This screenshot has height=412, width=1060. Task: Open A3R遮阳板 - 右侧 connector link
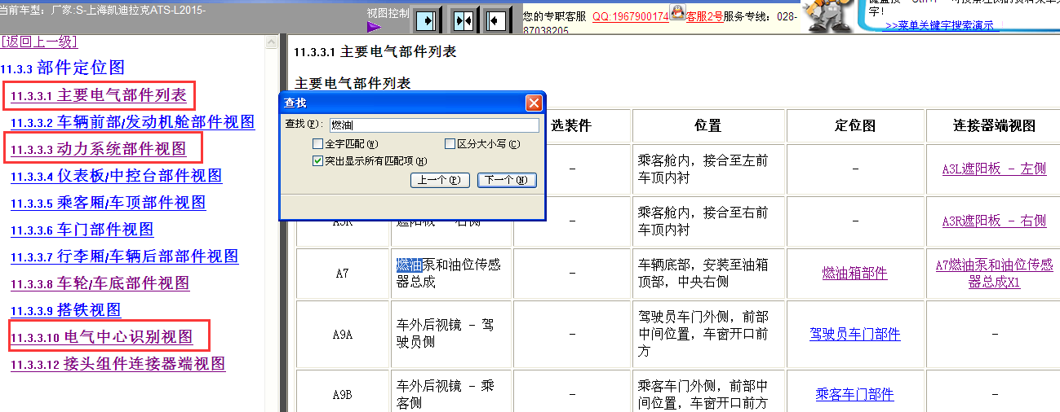pos(994,221)
